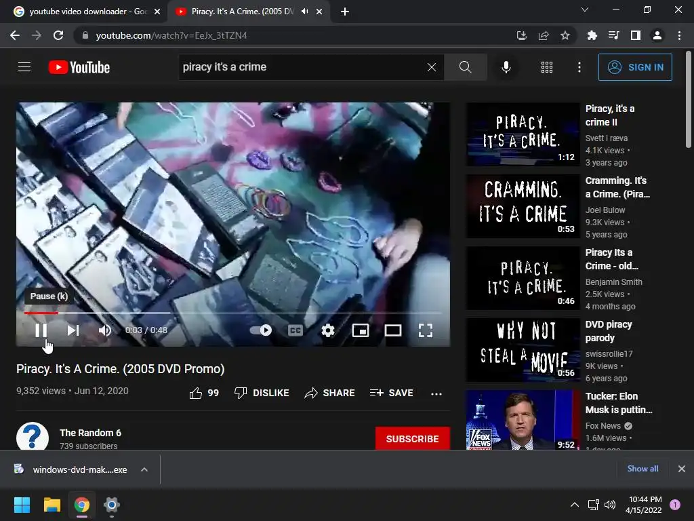Close the downloads bar
This screenshot has width=694, height=521.
click(x=682, y=469)
